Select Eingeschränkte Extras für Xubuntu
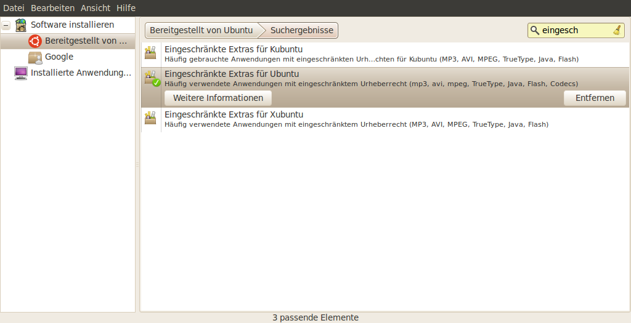631x323 pixels. click(x=234, y=114)
